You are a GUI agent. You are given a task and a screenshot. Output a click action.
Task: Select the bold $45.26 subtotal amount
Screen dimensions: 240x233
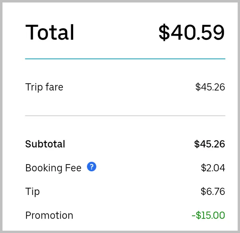pos(210,144)
